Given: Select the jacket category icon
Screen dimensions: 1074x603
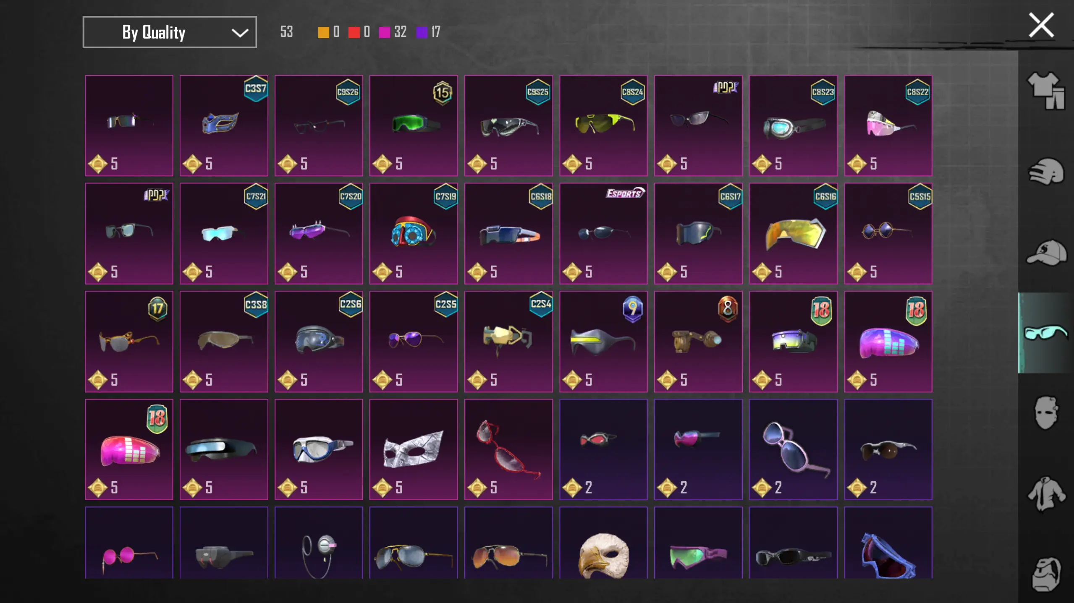Looking at the screenshot, I should (1046, 494).
